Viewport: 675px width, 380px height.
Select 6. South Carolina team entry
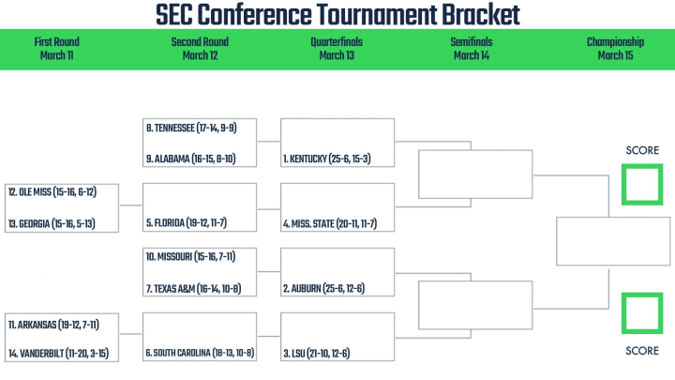pyautogui.click(x=200, y=353)
